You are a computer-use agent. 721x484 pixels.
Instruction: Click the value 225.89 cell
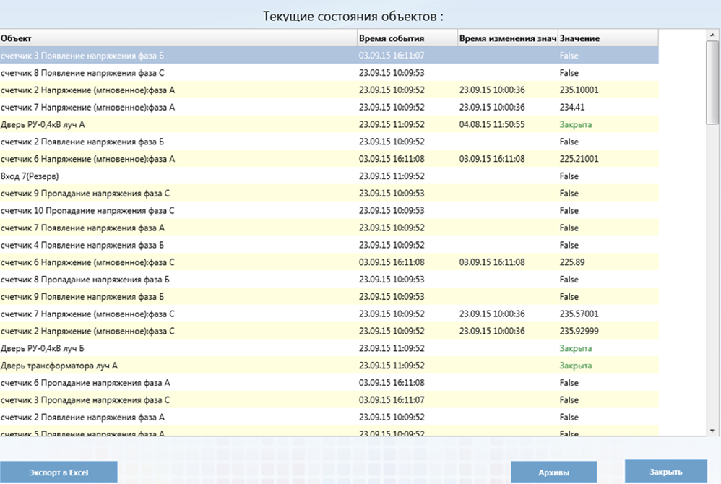pos(572,262)
